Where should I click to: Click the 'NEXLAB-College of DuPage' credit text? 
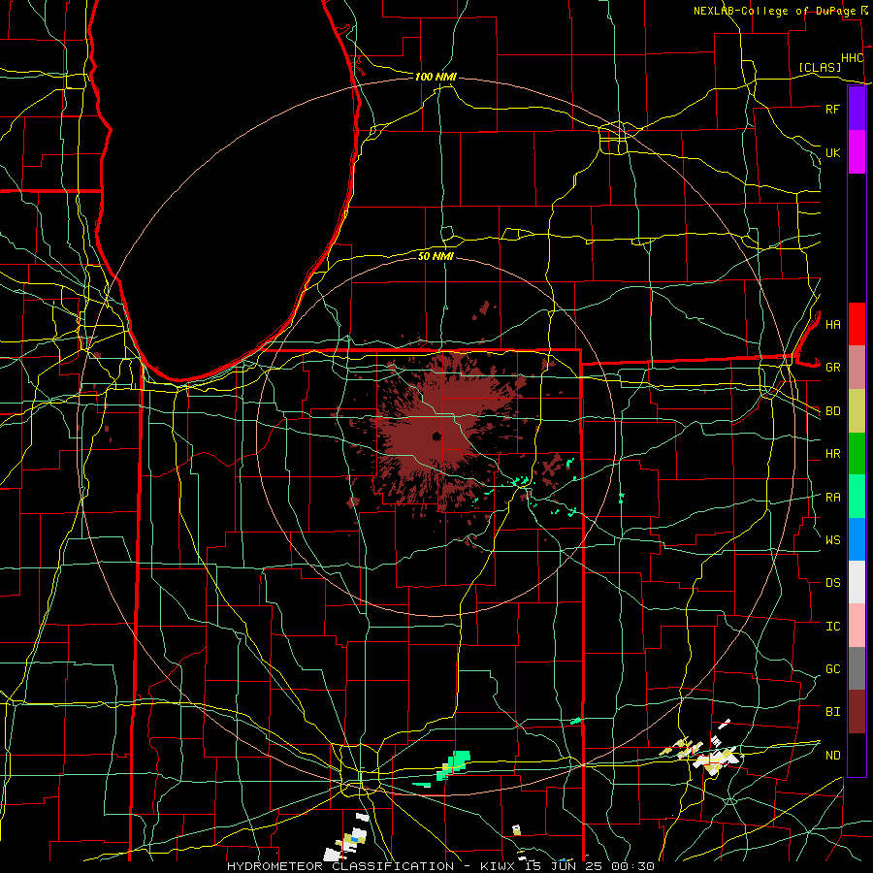[775, 11]
